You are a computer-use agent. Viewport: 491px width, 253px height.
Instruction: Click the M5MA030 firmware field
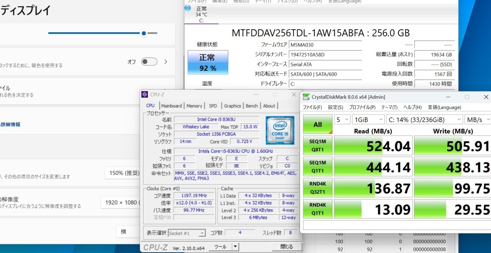(x=325, y=45)
